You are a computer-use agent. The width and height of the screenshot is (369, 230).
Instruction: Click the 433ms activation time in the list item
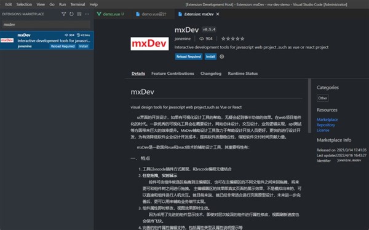click(x=83, y=35)
